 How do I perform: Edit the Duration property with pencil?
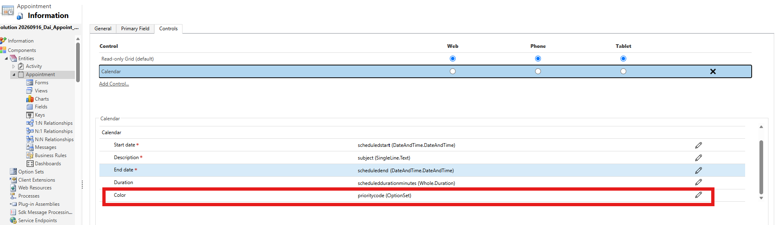(x=698, y=182)
